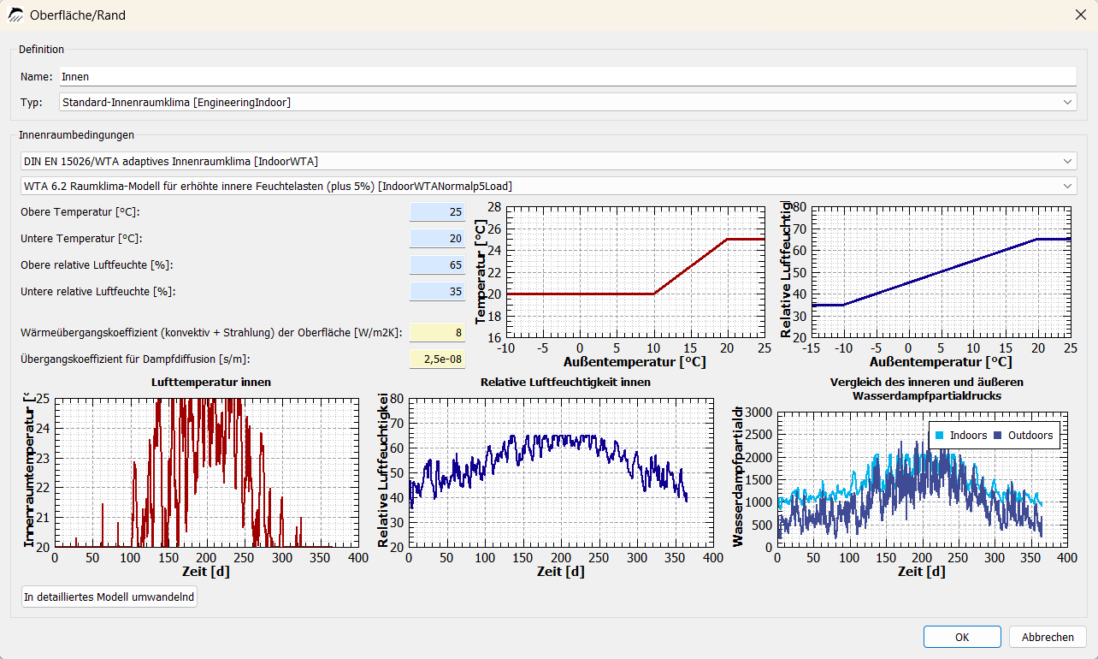Screen dimensions: 1098x659
Task: Click the 'Übergangskoeffizient für Dampfdiffusion [s/m]:' label
Action: pyautogui.click(x=135, y=359)
